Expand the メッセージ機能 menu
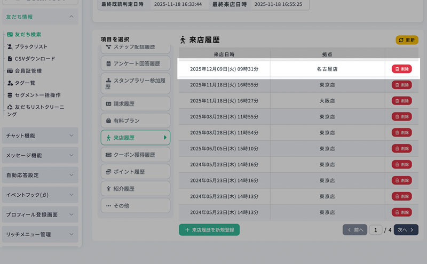 tap(40, 155)
